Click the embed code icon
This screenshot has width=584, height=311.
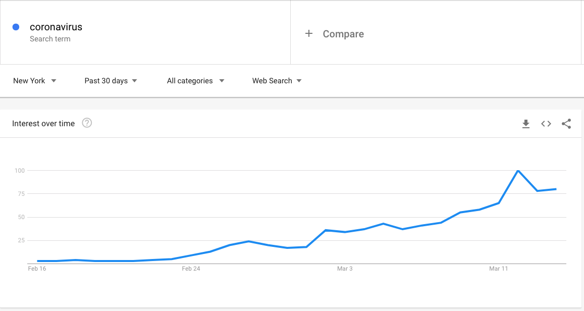click(546, 124)
